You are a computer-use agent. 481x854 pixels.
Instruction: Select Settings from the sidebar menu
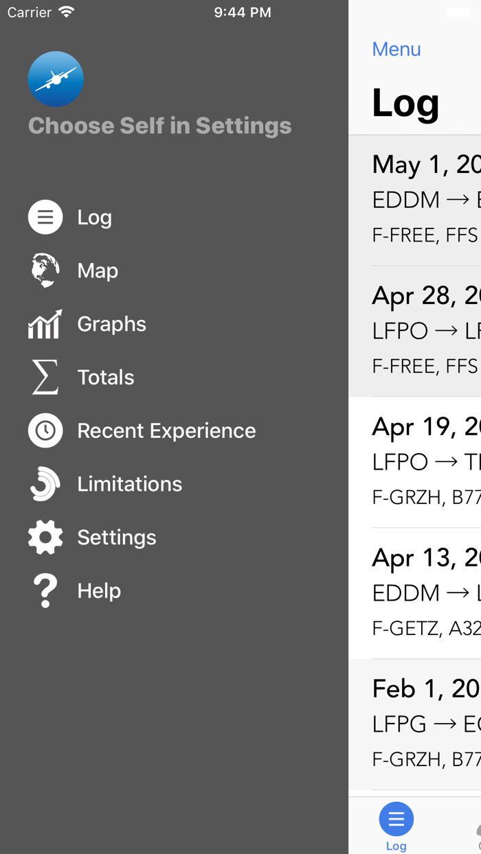coord(117,537)
